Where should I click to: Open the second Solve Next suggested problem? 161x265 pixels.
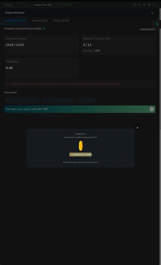58,100
